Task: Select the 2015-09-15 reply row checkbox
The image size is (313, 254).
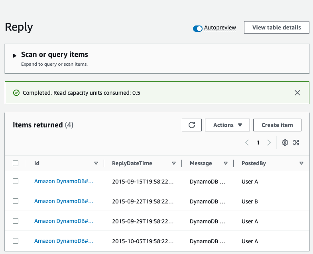Action: pos(16,181)
